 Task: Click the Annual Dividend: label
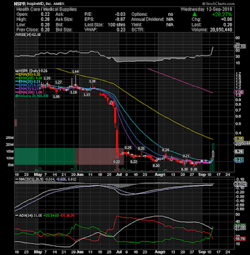[x=148, y=20]
